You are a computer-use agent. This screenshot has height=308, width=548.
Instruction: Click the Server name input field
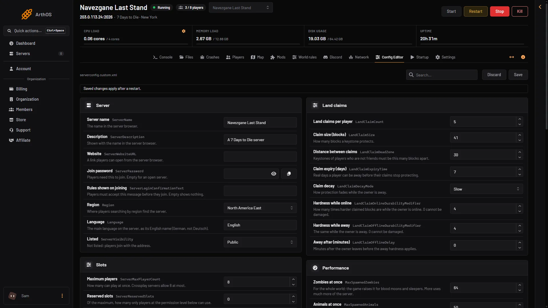point(260,123)
